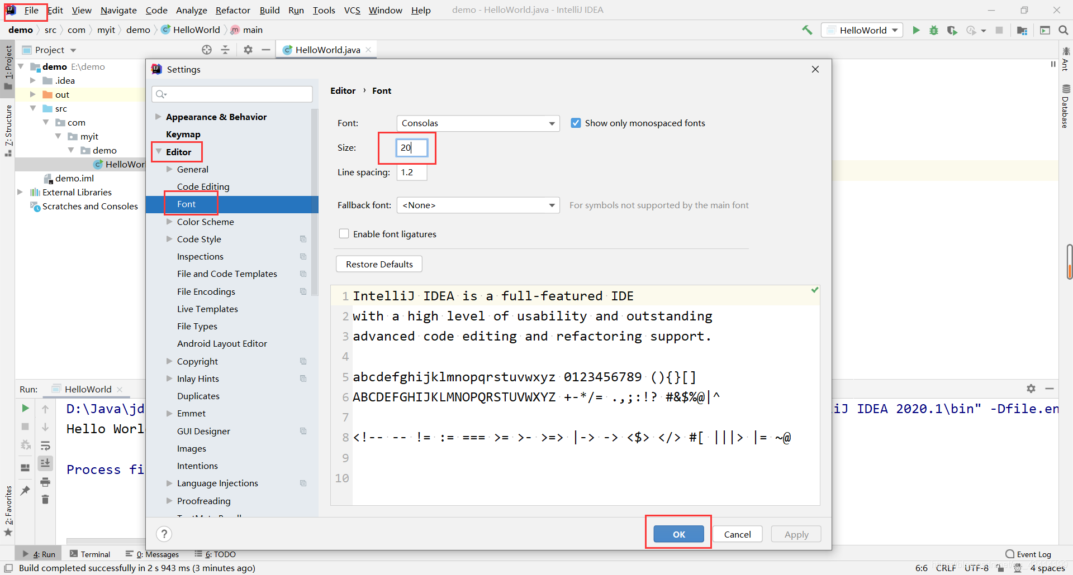Expand External Libraries in Project tree
The height and width of the screenshot is (575, 1073).
click(x=20, y=192)
